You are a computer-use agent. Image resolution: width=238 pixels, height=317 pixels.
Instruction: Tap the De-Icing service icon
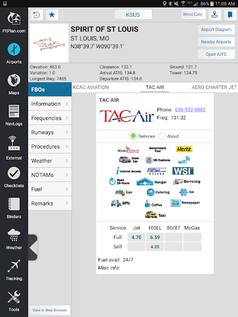coord(187,181)
